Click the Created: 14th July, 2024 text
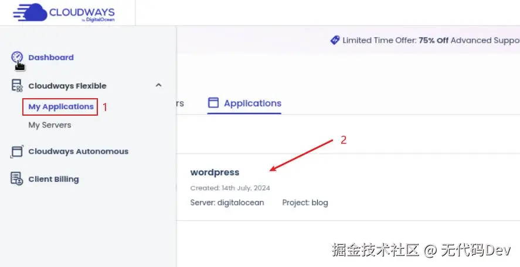 click(x=230, y=188)
